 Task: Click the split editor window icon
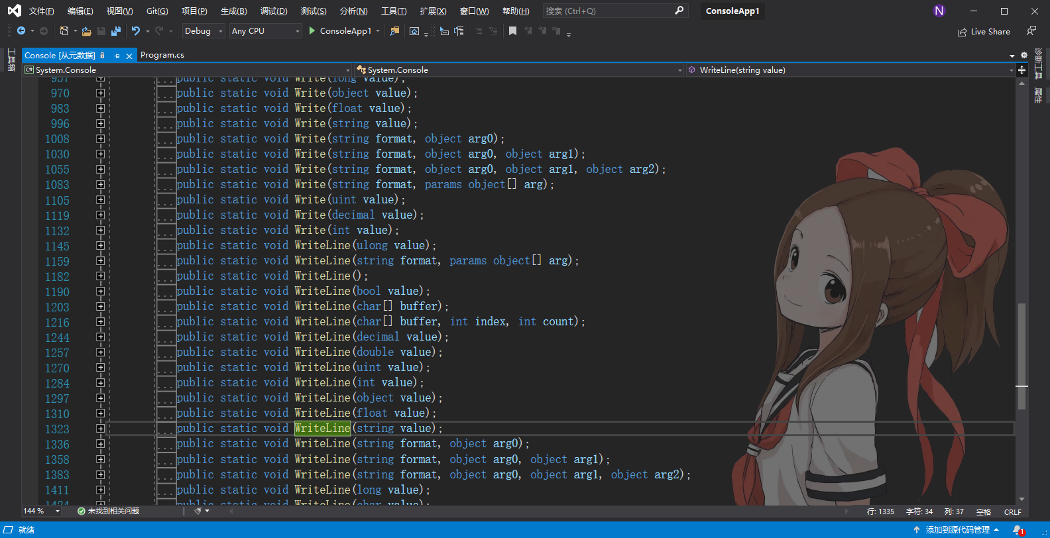tap(1021, 70)
